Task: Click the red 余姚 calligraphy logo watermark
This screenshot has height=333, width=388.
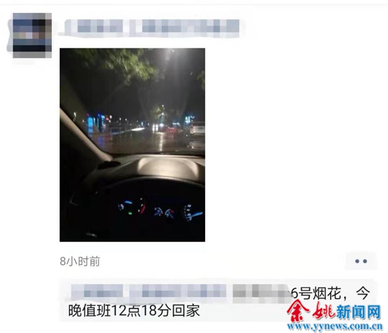Action: tap(312, 312)
